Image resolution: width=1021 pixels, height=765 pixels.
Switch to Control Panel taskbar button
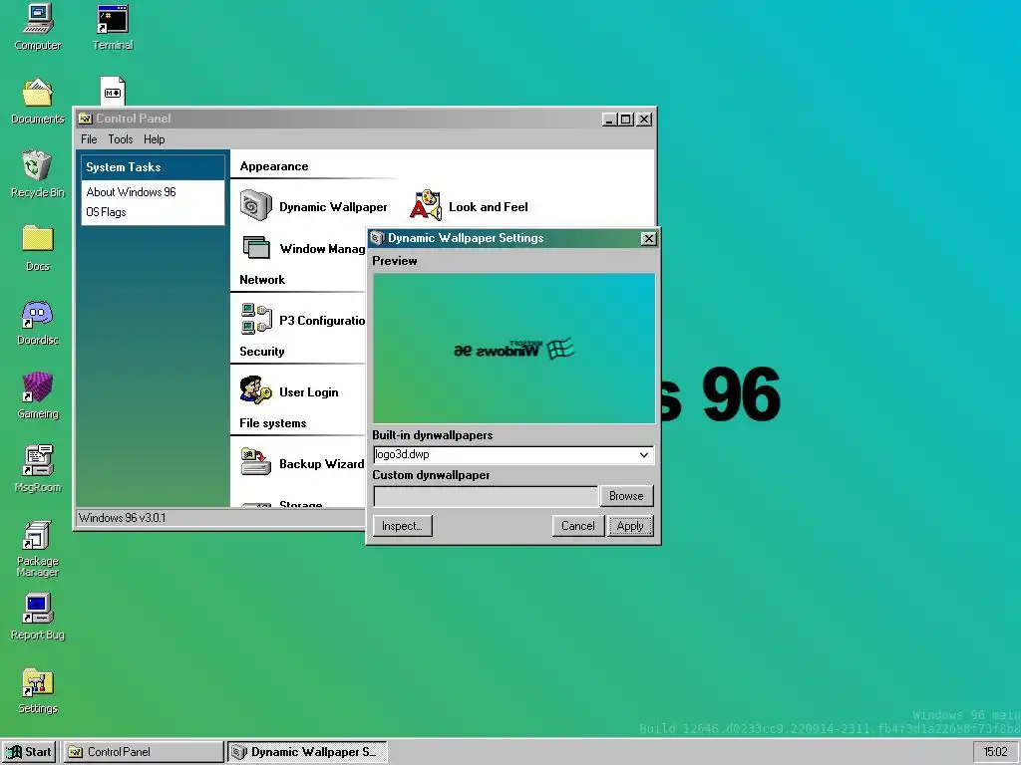click(x=144, y=752)
